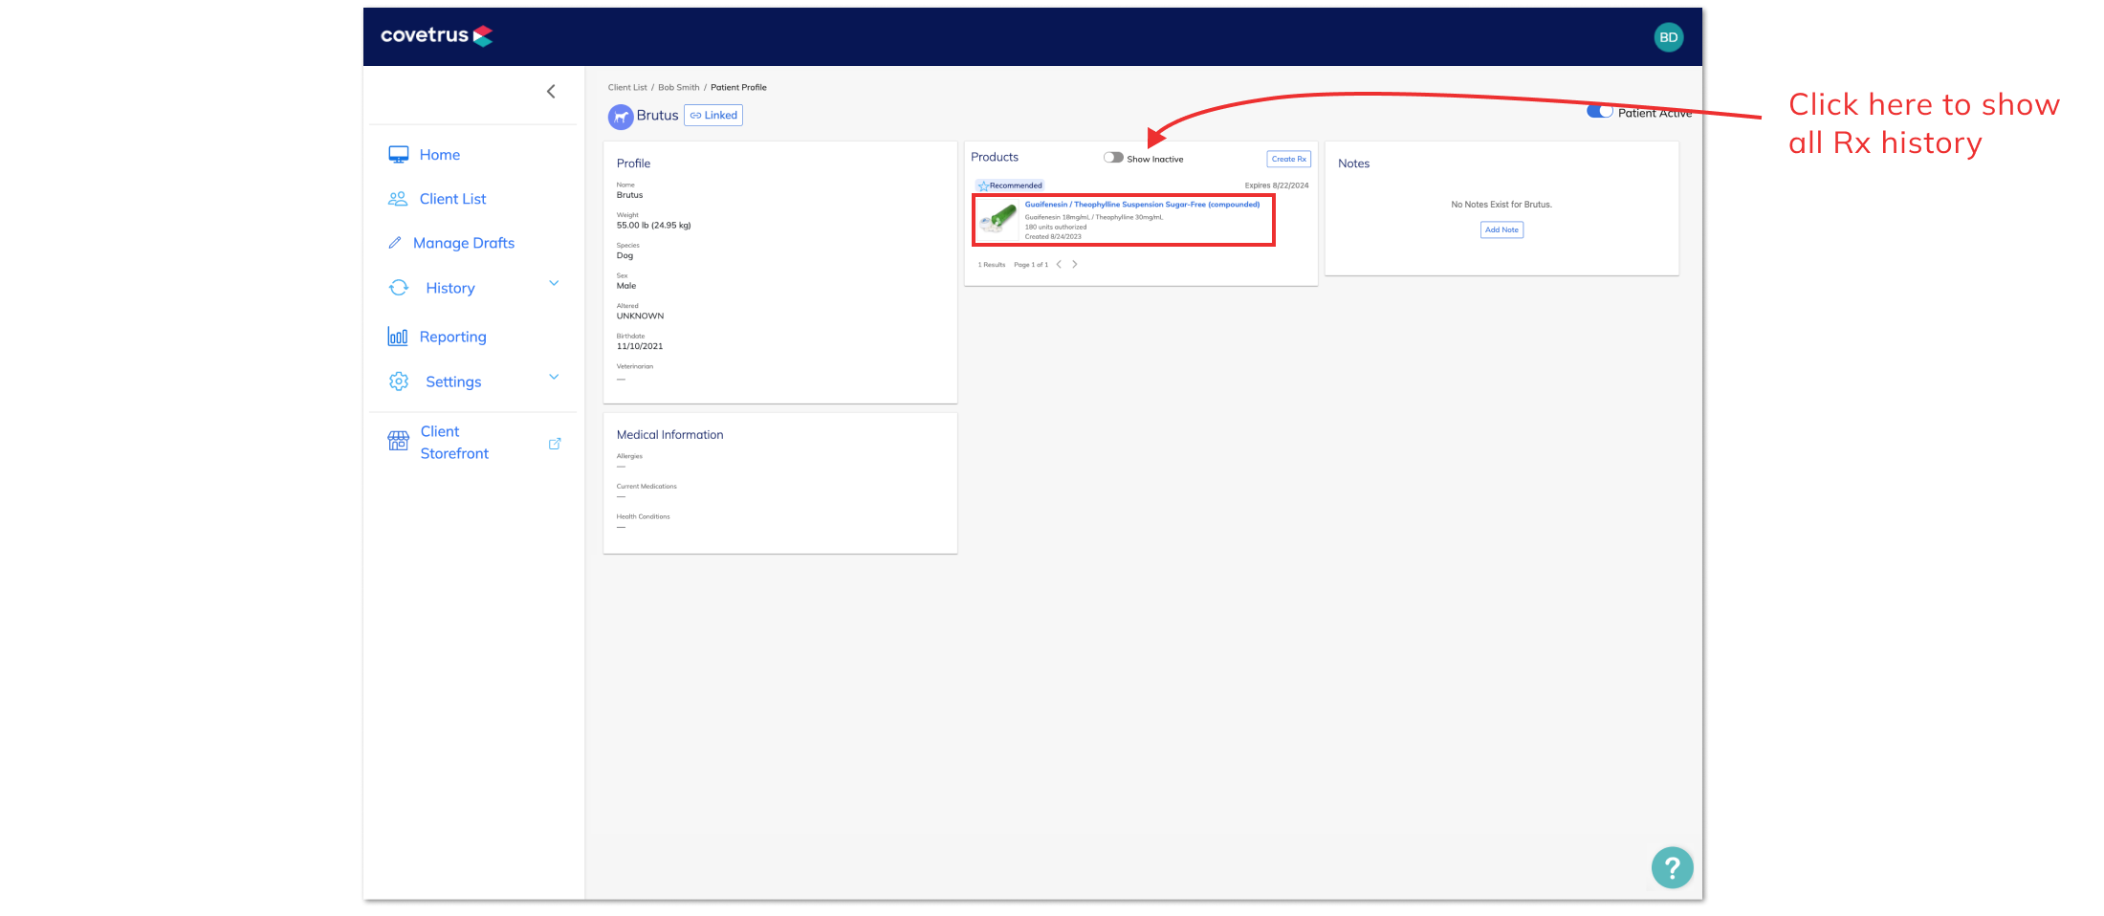Toggle the Show Inactive switch

click(x=1113, y=158)
